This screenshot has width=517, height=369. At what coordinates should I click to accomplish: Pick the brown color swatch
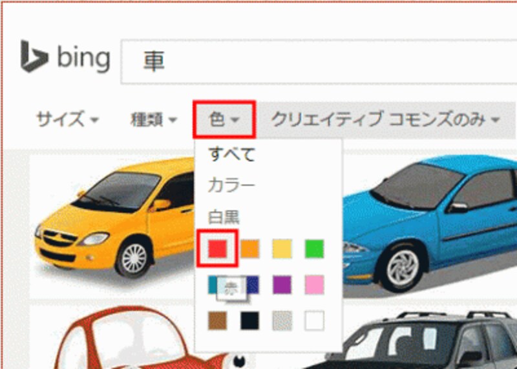click(x=218, y=320)
